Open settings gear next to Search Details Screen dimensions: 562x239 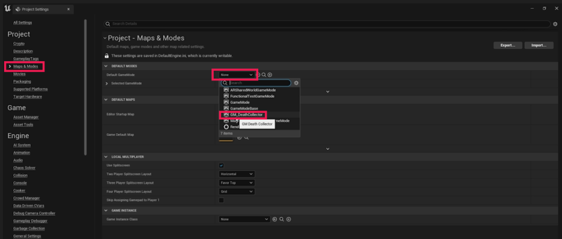point(555,24)
